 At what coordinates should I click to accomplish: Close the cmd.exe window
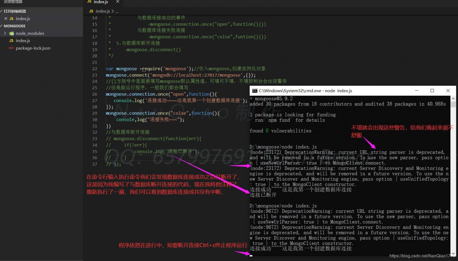(448, 91)
